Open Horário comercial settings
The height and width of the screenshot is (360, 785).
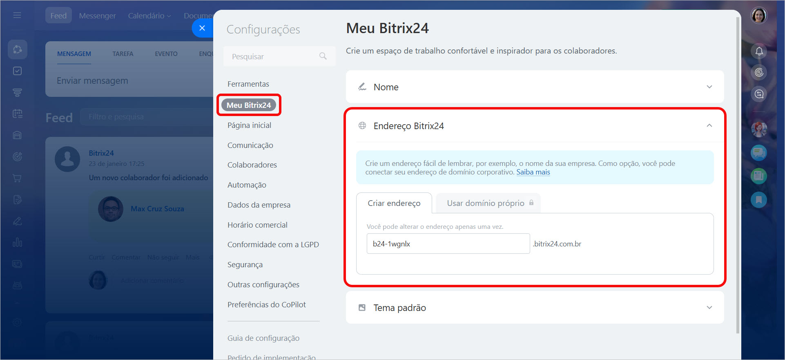coord(257,225)
